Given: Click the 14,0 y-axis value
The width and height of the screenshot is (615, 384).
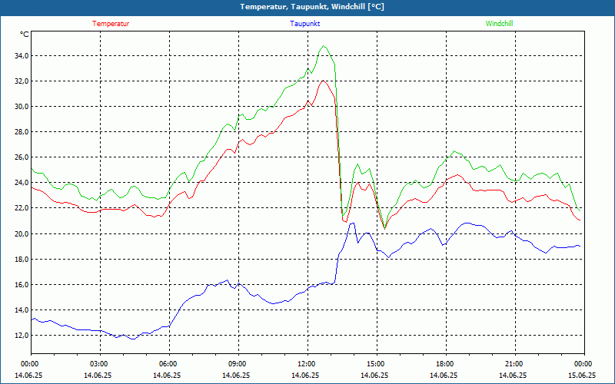Looking at the screenshot, I should click(22, 310).
